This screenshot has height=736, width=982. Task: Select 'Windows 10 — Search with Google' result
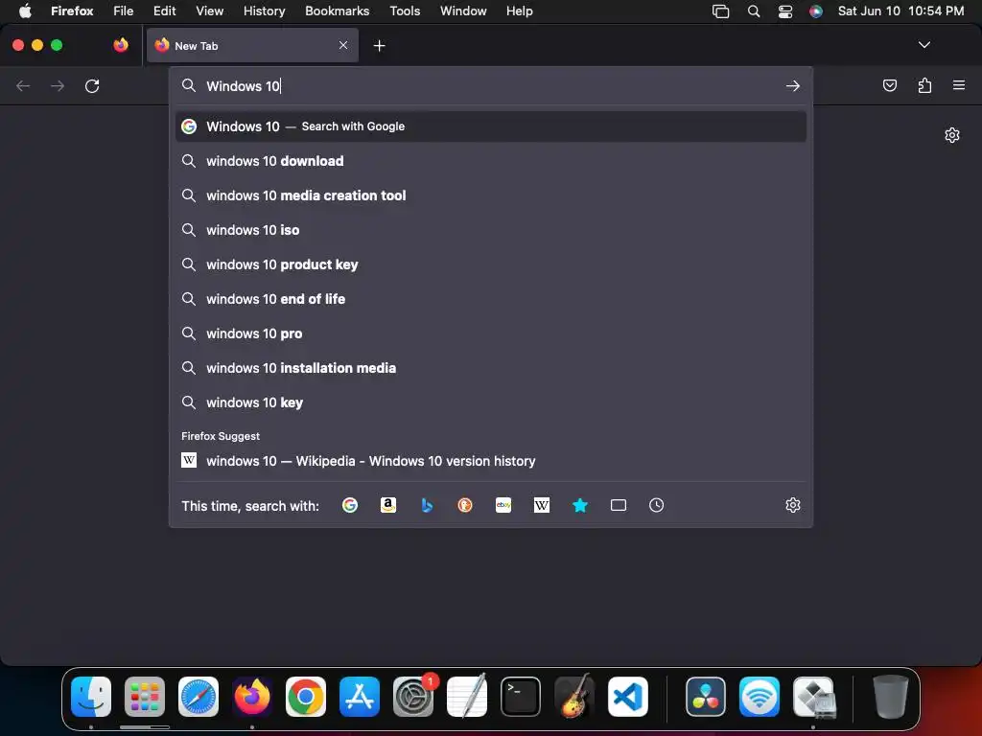(491, 126)
